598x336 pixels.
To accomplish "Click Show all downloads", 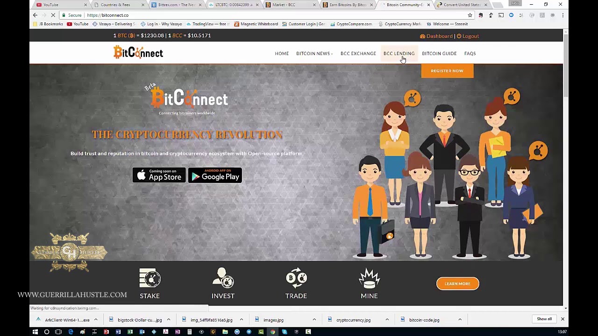I will (x=544, y=319).
